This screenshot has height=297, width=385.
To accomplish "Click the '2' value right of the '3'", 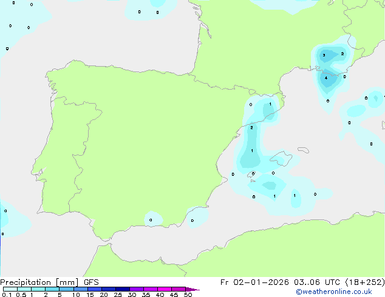I will pyautogui.click(x=342, y=54).
